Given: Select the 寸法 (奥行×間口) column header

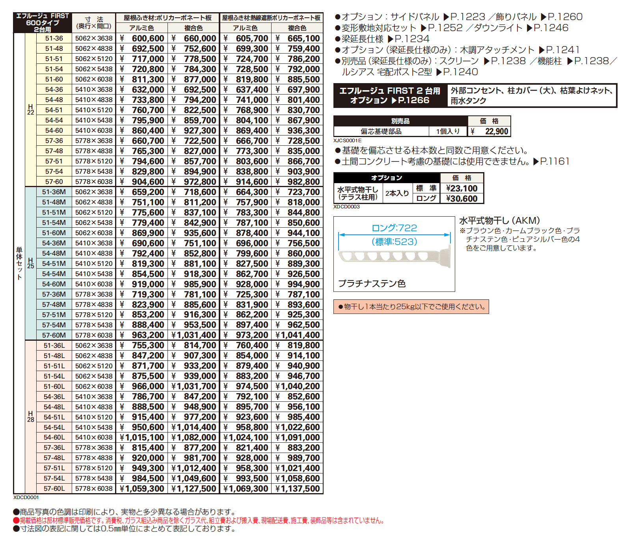Looking at the screenshot, I should coord(94,22).
